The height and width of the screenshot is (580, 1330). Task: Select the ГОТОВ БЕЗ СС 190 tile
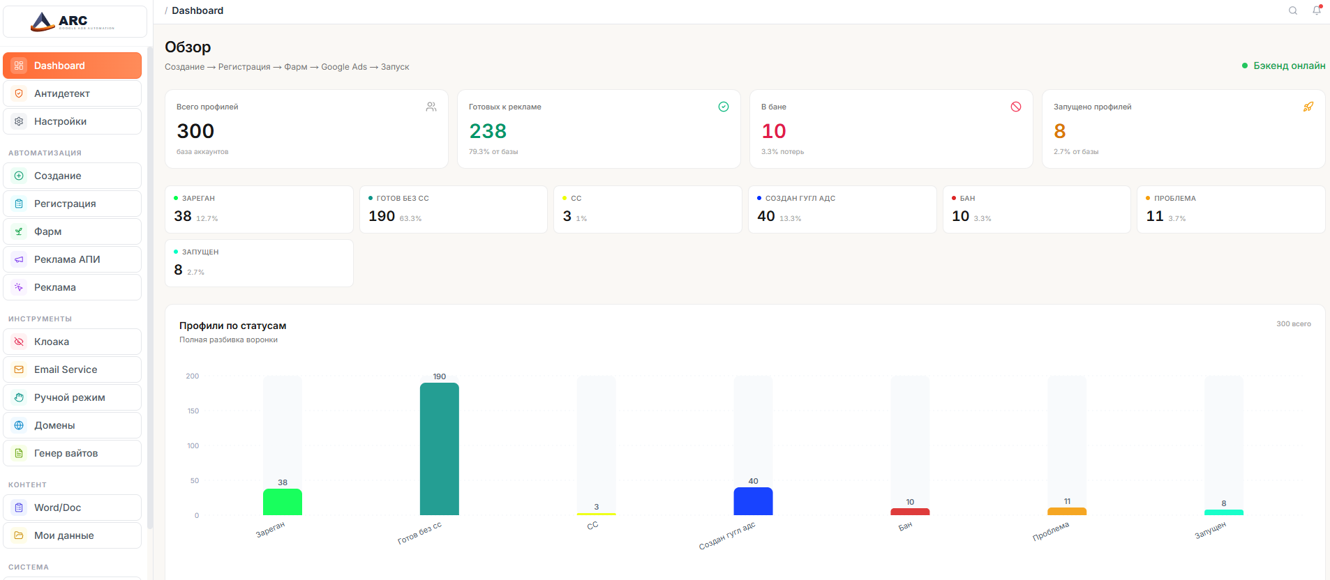coord(454,209)
